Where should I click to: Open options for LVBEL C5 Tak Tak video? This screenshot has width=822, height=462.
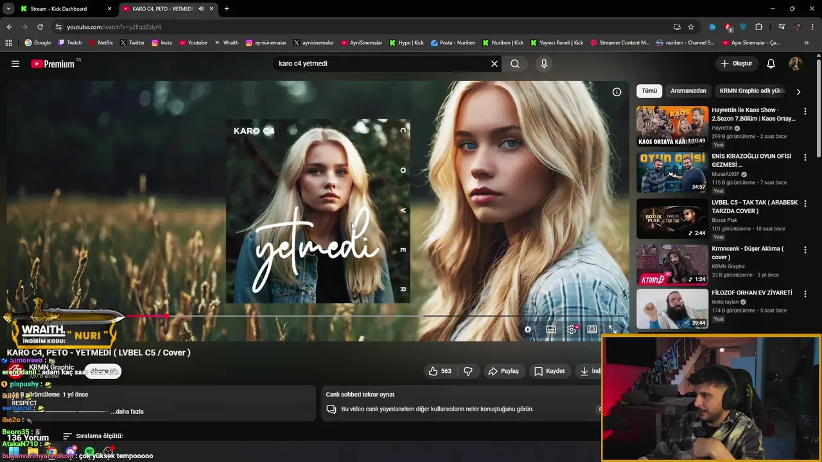pos(805,203)
